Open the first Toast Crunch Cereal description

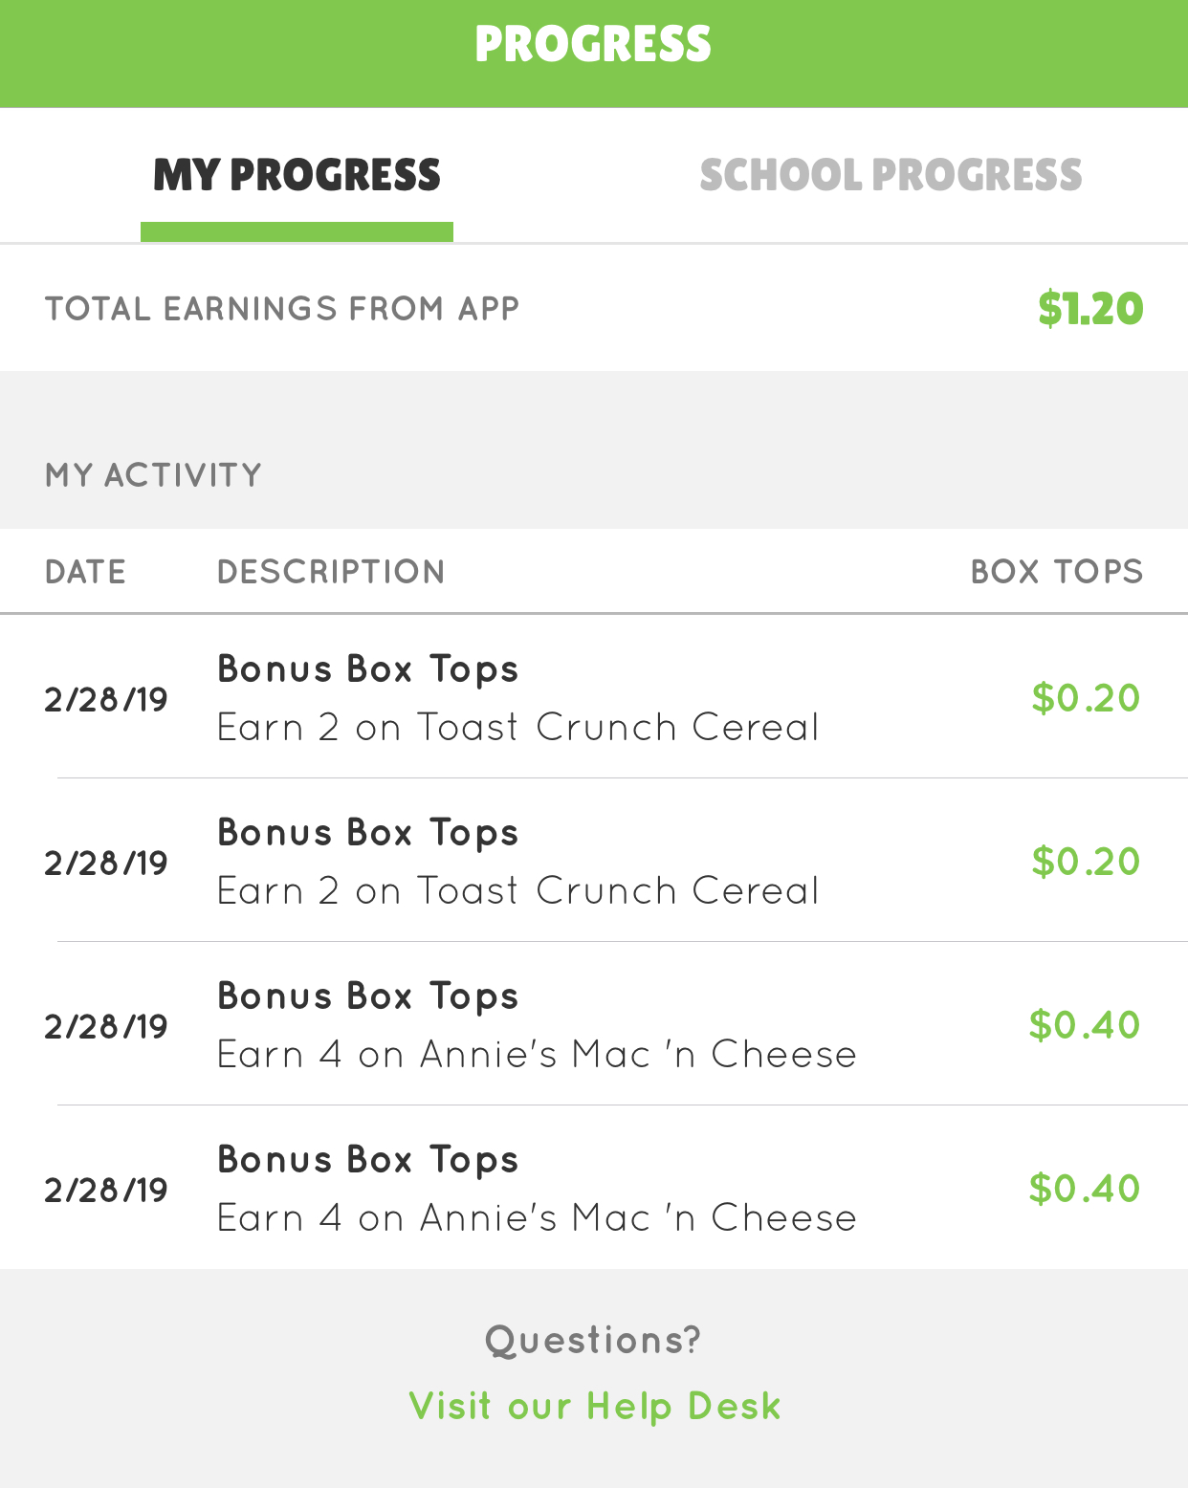coord(517,728)
